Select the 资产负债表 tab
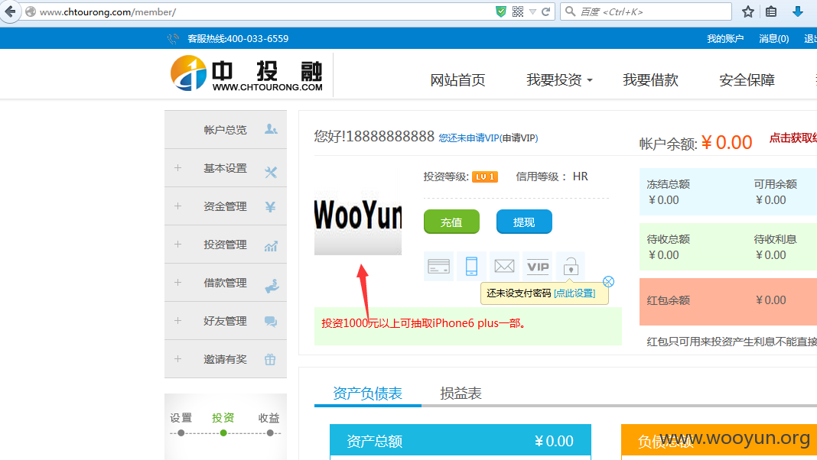This screenshot has height=460, width=817. point(367,394)
